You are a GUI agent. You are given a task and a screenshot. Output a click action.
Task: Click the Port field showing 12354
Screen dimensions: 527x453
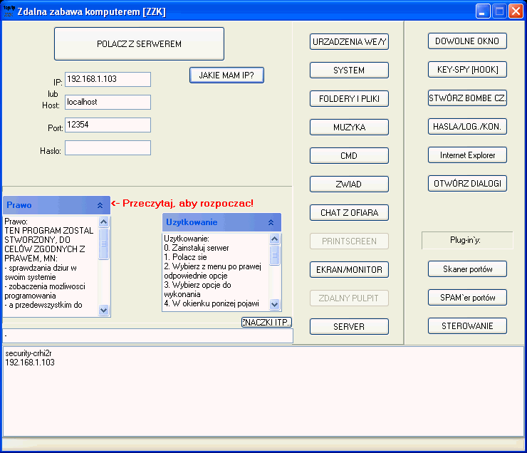coord(108,125)
